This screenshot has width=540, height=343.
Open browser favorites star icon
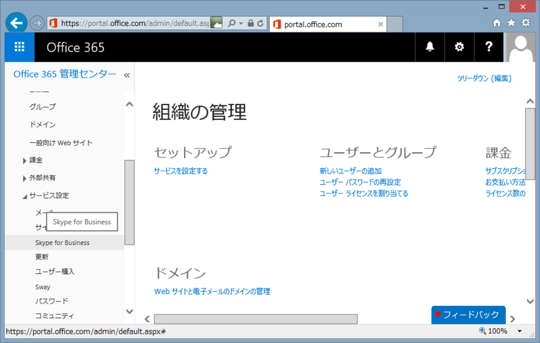tap(511, 23)
